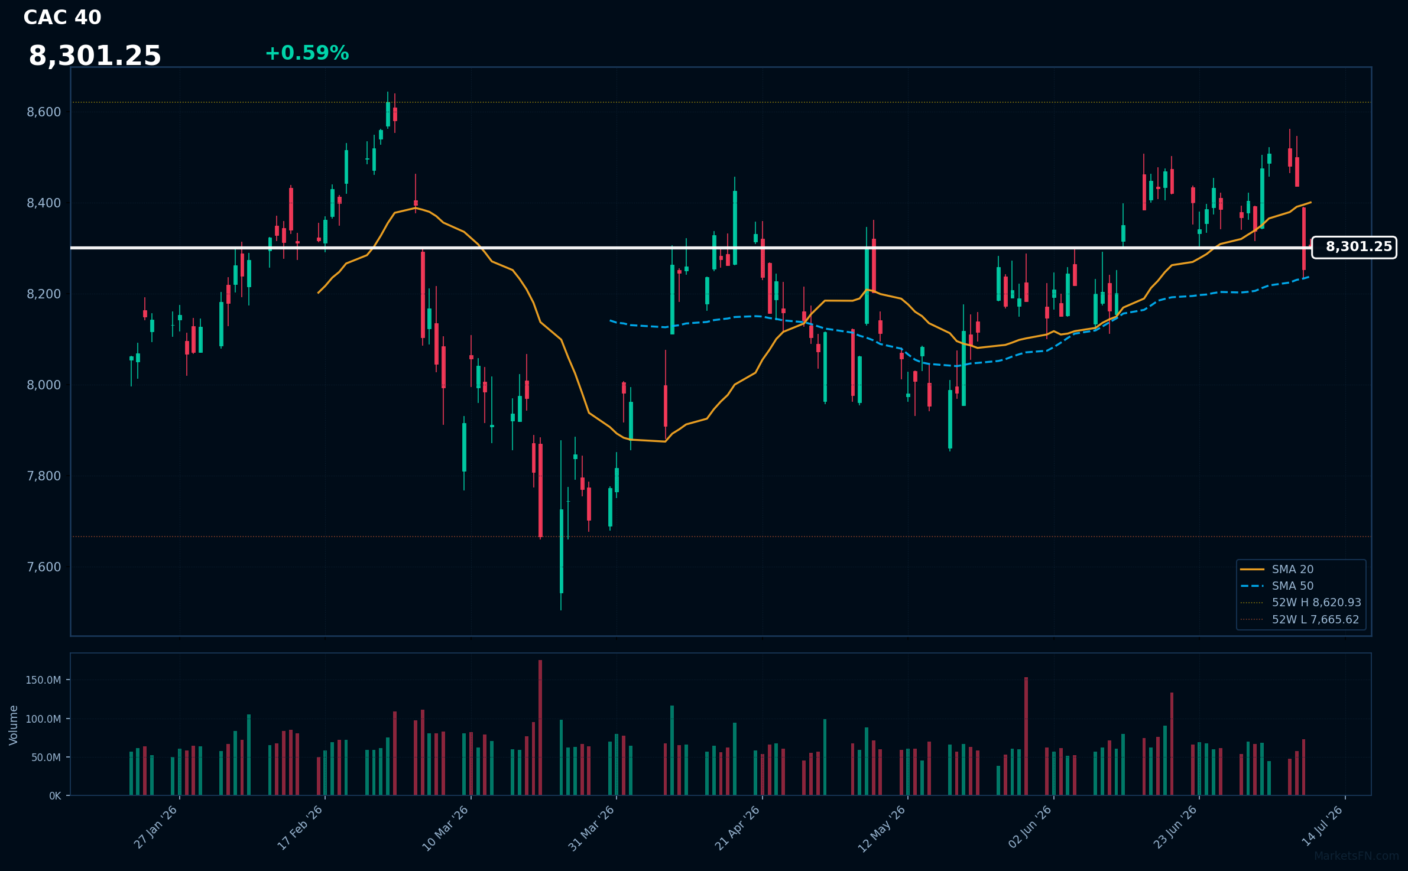Select the 02 Jun '26 date label

[1029, 827]
